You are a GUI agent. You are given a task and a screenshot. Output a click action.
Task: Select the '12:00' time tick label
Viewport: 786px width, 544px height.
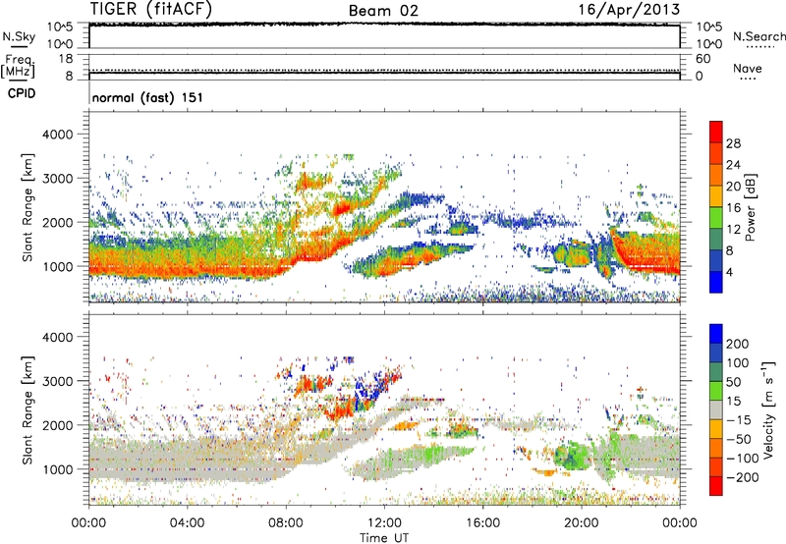pyautogui.click(x=384, y=523)
